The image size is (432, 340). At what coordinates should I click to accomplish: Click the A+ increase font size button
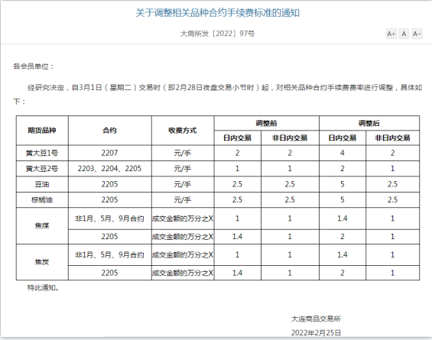[x=391, y=34]
